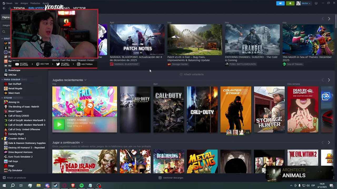This screenshot has height=189, width=337.
Task: Open Brave browser from the taskbar
Action: [73, 186]
